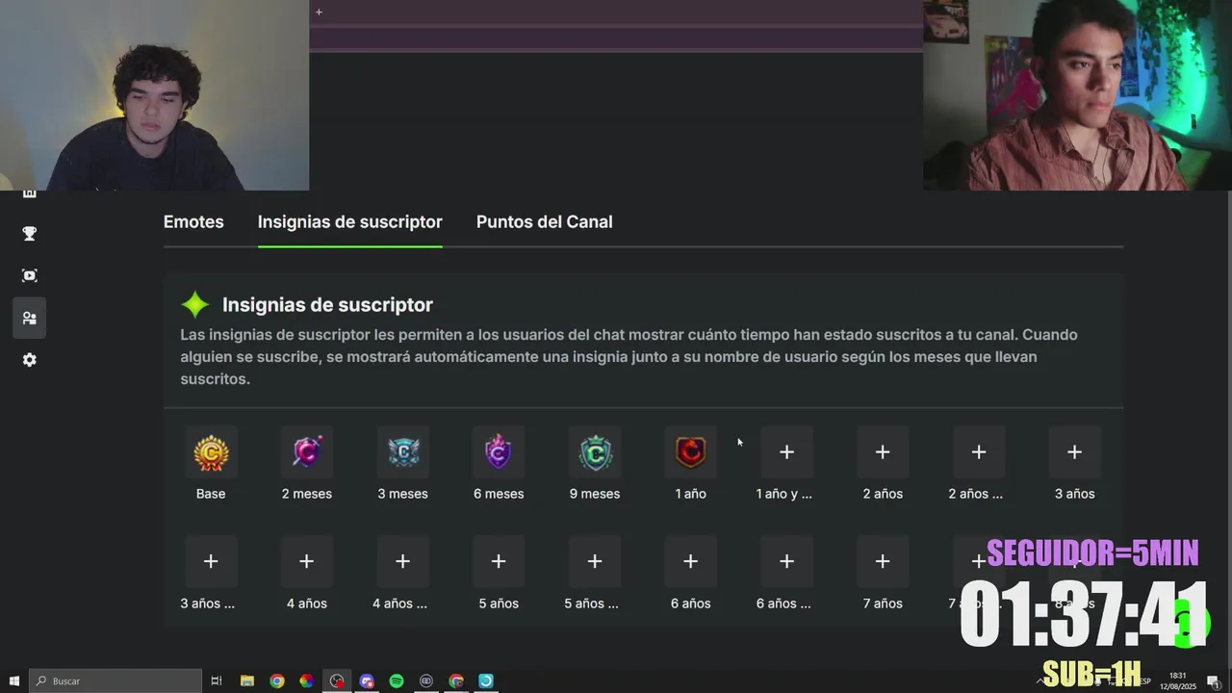Add a badge for 3 años
Image resolution: width=1232 pixels, height=693 pixels.
(x=1074, y=452)
